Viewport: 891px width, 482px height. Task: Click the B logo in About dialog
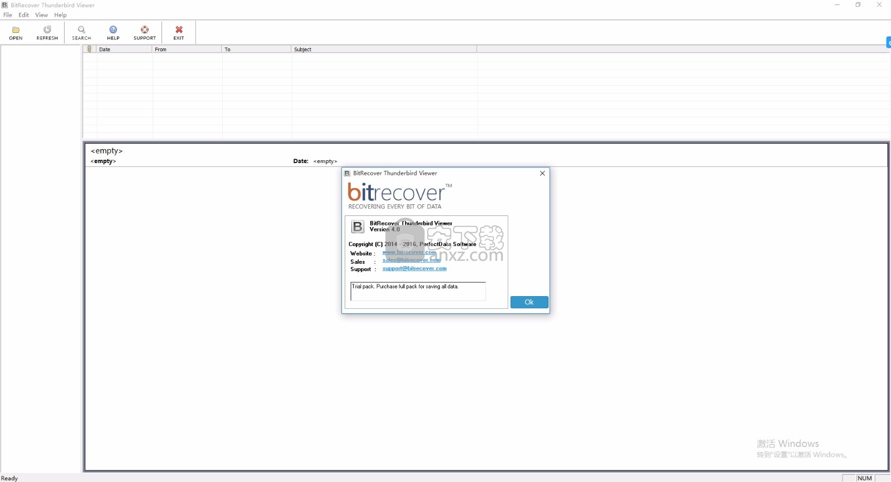click(358, 227)
